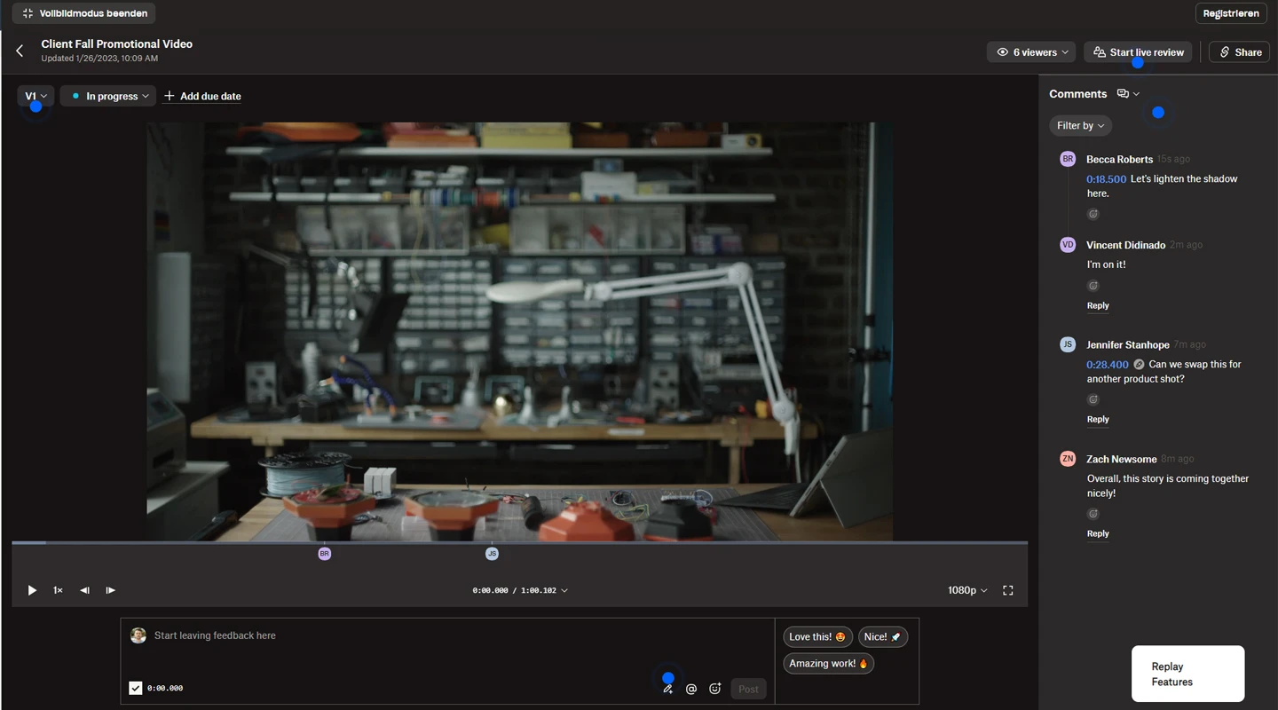The height and width of the screenshot is (710, 1278).
Task: Click the video preview frame
Action: point(520,332)
